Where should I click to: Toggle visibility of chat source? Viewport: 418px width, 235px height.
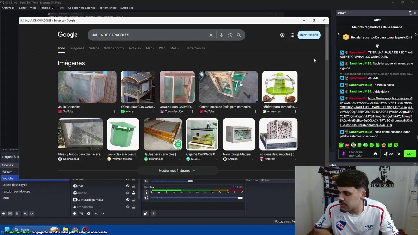point(128,186)
